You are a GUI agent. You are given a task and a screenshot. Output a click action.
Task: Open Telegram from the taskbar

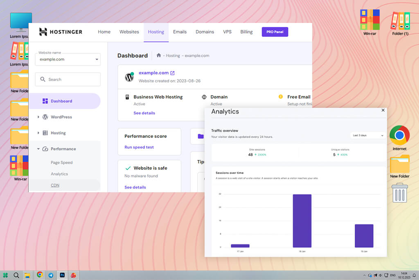(51, 275)
